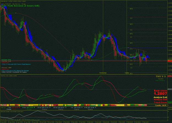The image size is (172, 123).
Task: Click the FOREX FACTORY CALENDAR THV System label
Action: pyautogui.click(x=14, y=72)
